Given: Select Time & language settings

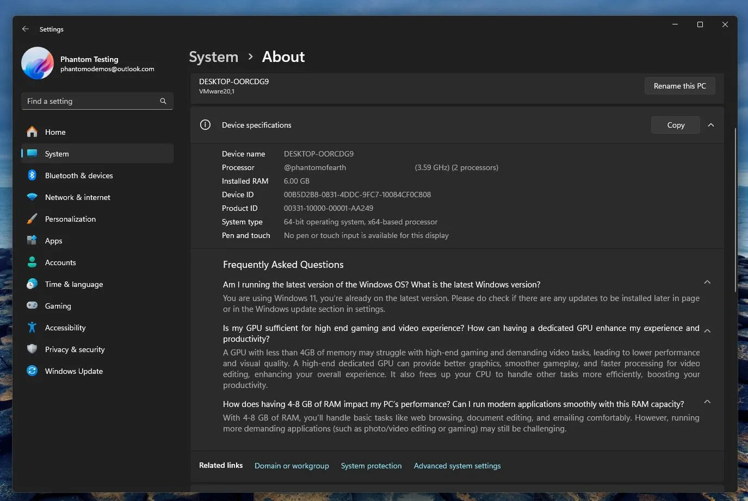Looking at the screenshot, I should (x=73, y=284).
